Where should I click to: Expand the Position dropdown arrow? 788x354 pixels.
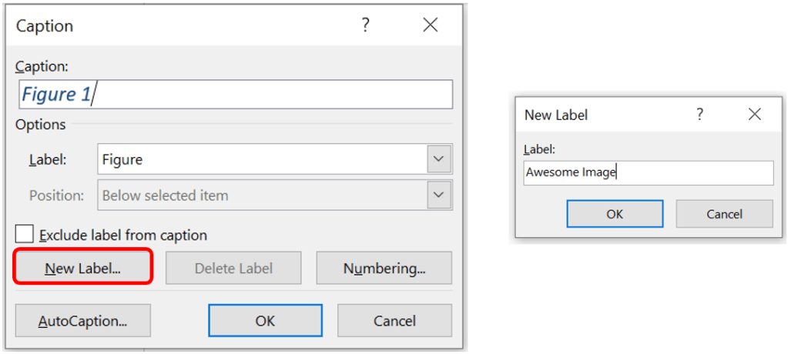(439, 195)
